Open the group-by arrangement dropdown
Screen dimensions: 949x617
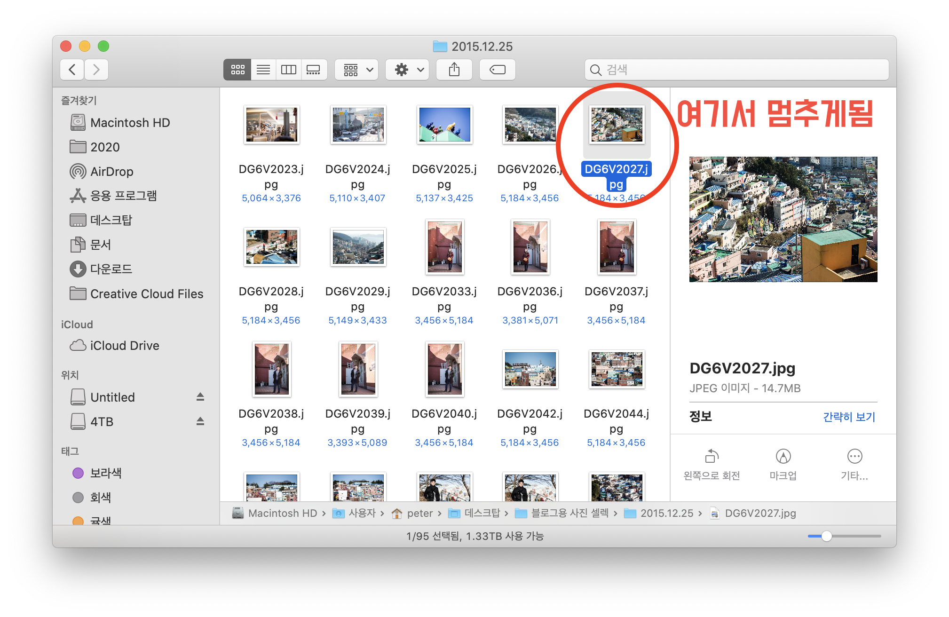pyautogui.click(x=357, y=70)
